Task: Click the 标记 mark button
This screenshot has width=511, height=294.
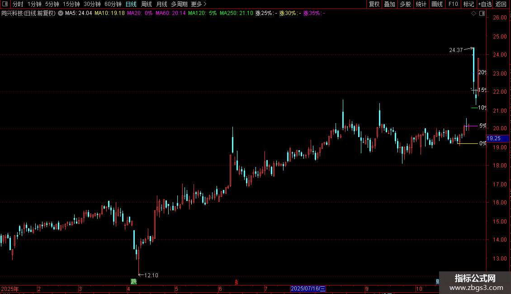Action: (x=468, y=4)
